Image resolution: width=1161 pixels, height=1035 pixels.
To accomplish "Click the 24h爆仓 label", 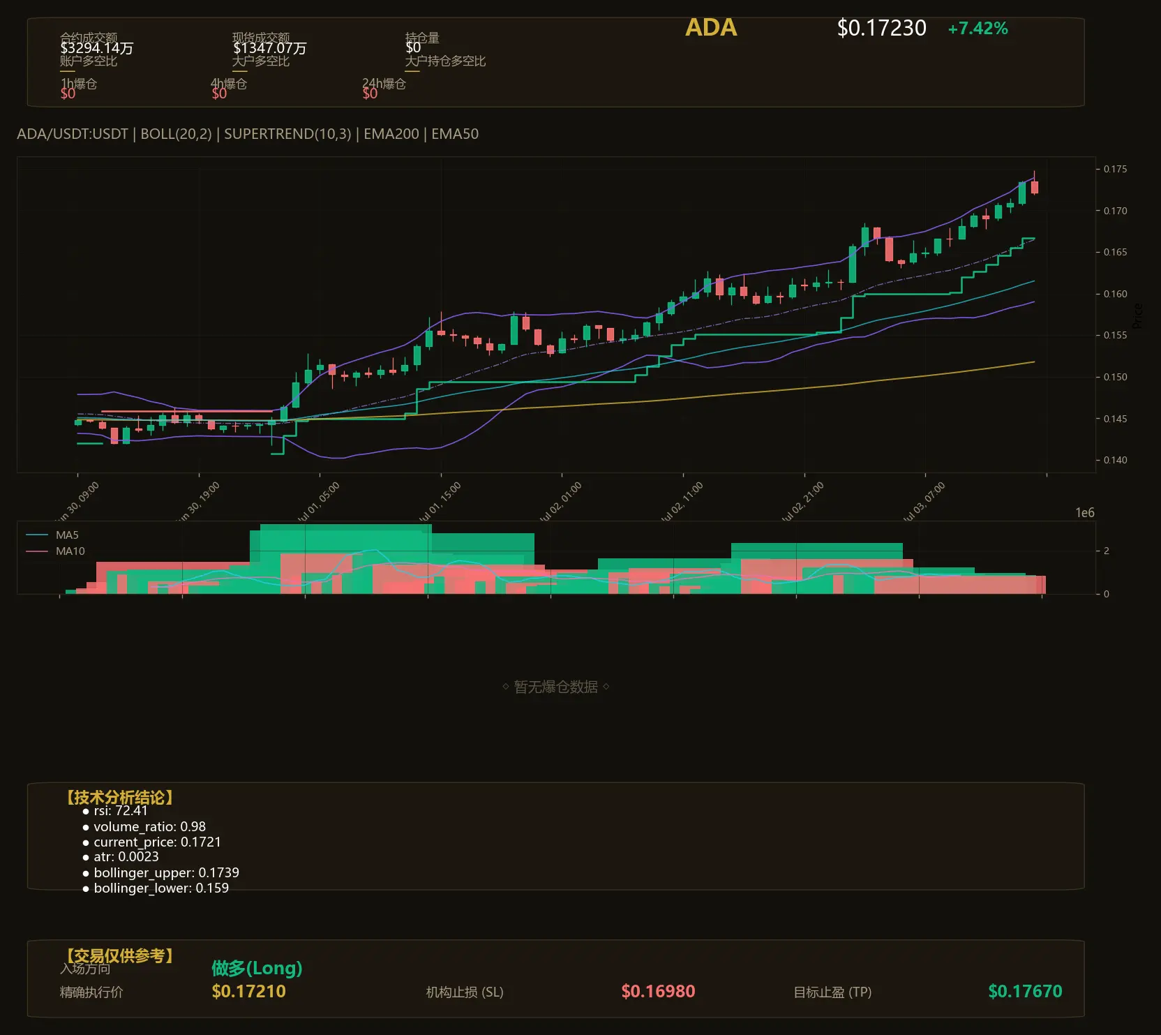I will [x=384, y=84].
